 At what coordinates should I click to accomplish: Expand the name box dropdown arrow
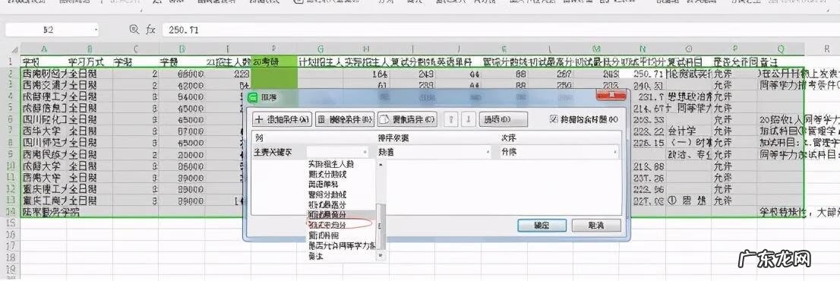96,30
